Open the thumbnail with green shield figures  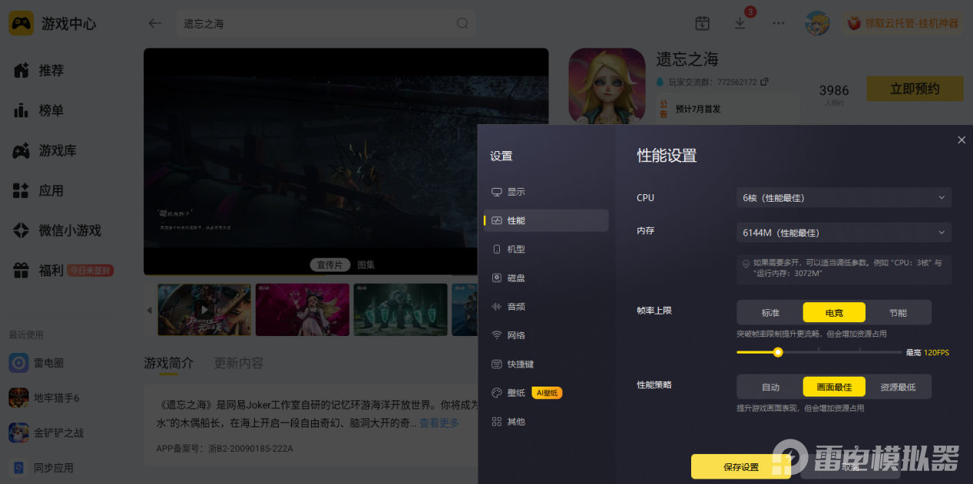[400, 310]
